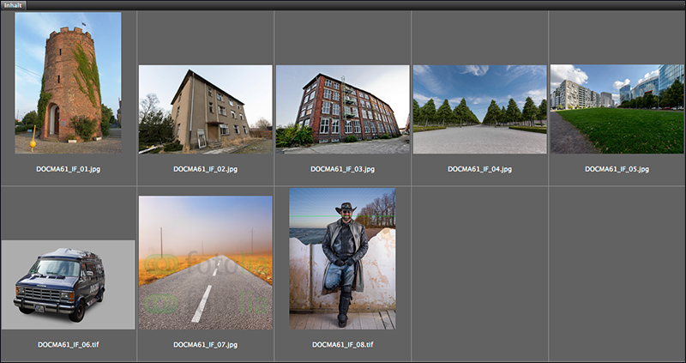Click the DOCMA61_IF_05.jpg filename label
Screen dimensions: 686x363
point(617,169)
